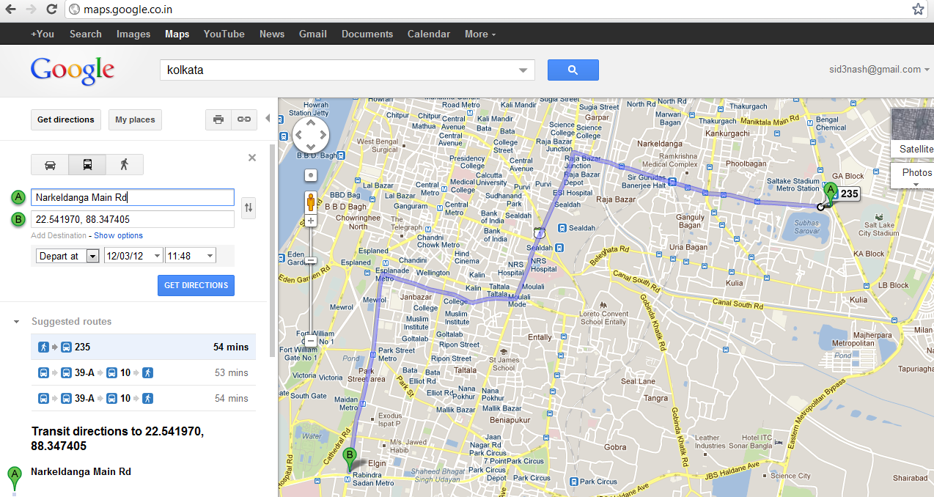Click the Narkeldanga Main Rd start field
Image resolution: width=934 pixels, height=497 pixels.
click(133, 197)
